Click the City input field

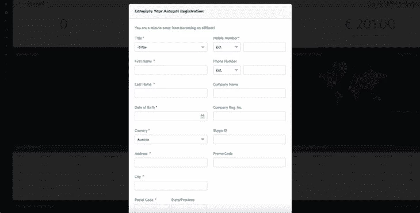171,186
